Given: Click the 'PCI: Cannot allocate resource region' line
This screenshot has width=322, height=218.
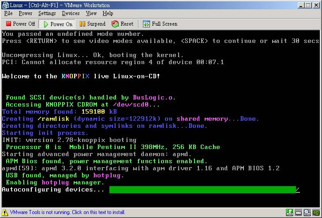Looking at the screenshot, I should 113,62.
